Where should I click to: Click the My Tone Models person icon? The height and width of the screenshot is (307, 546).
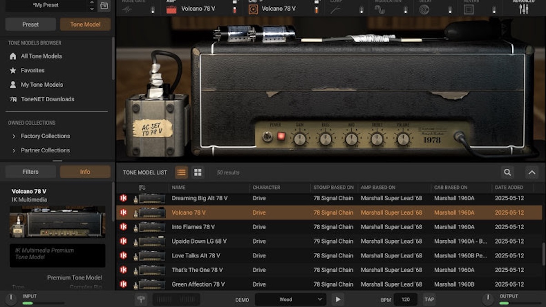click(x=13, y=85)
